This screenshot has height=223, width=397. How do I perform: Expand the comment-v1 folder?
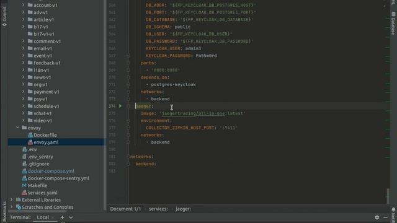pyautogui.click(x=24, y=41)
